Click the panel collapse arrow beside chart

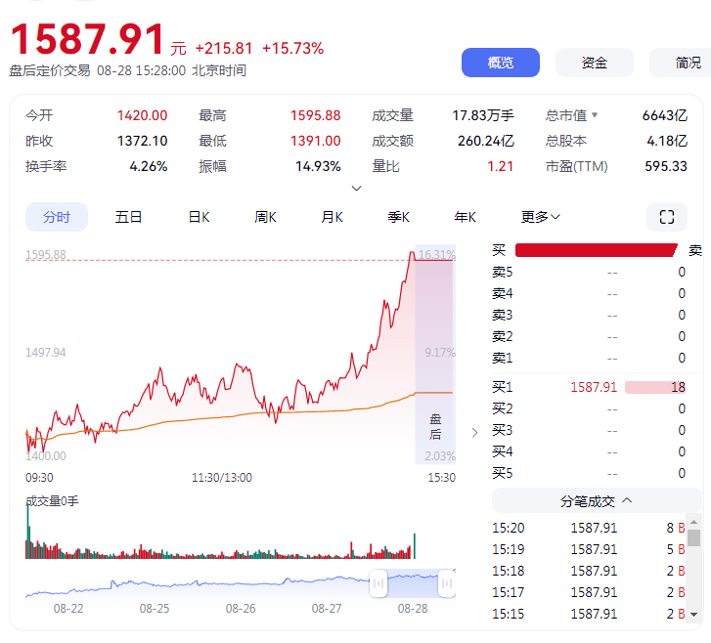475,432
